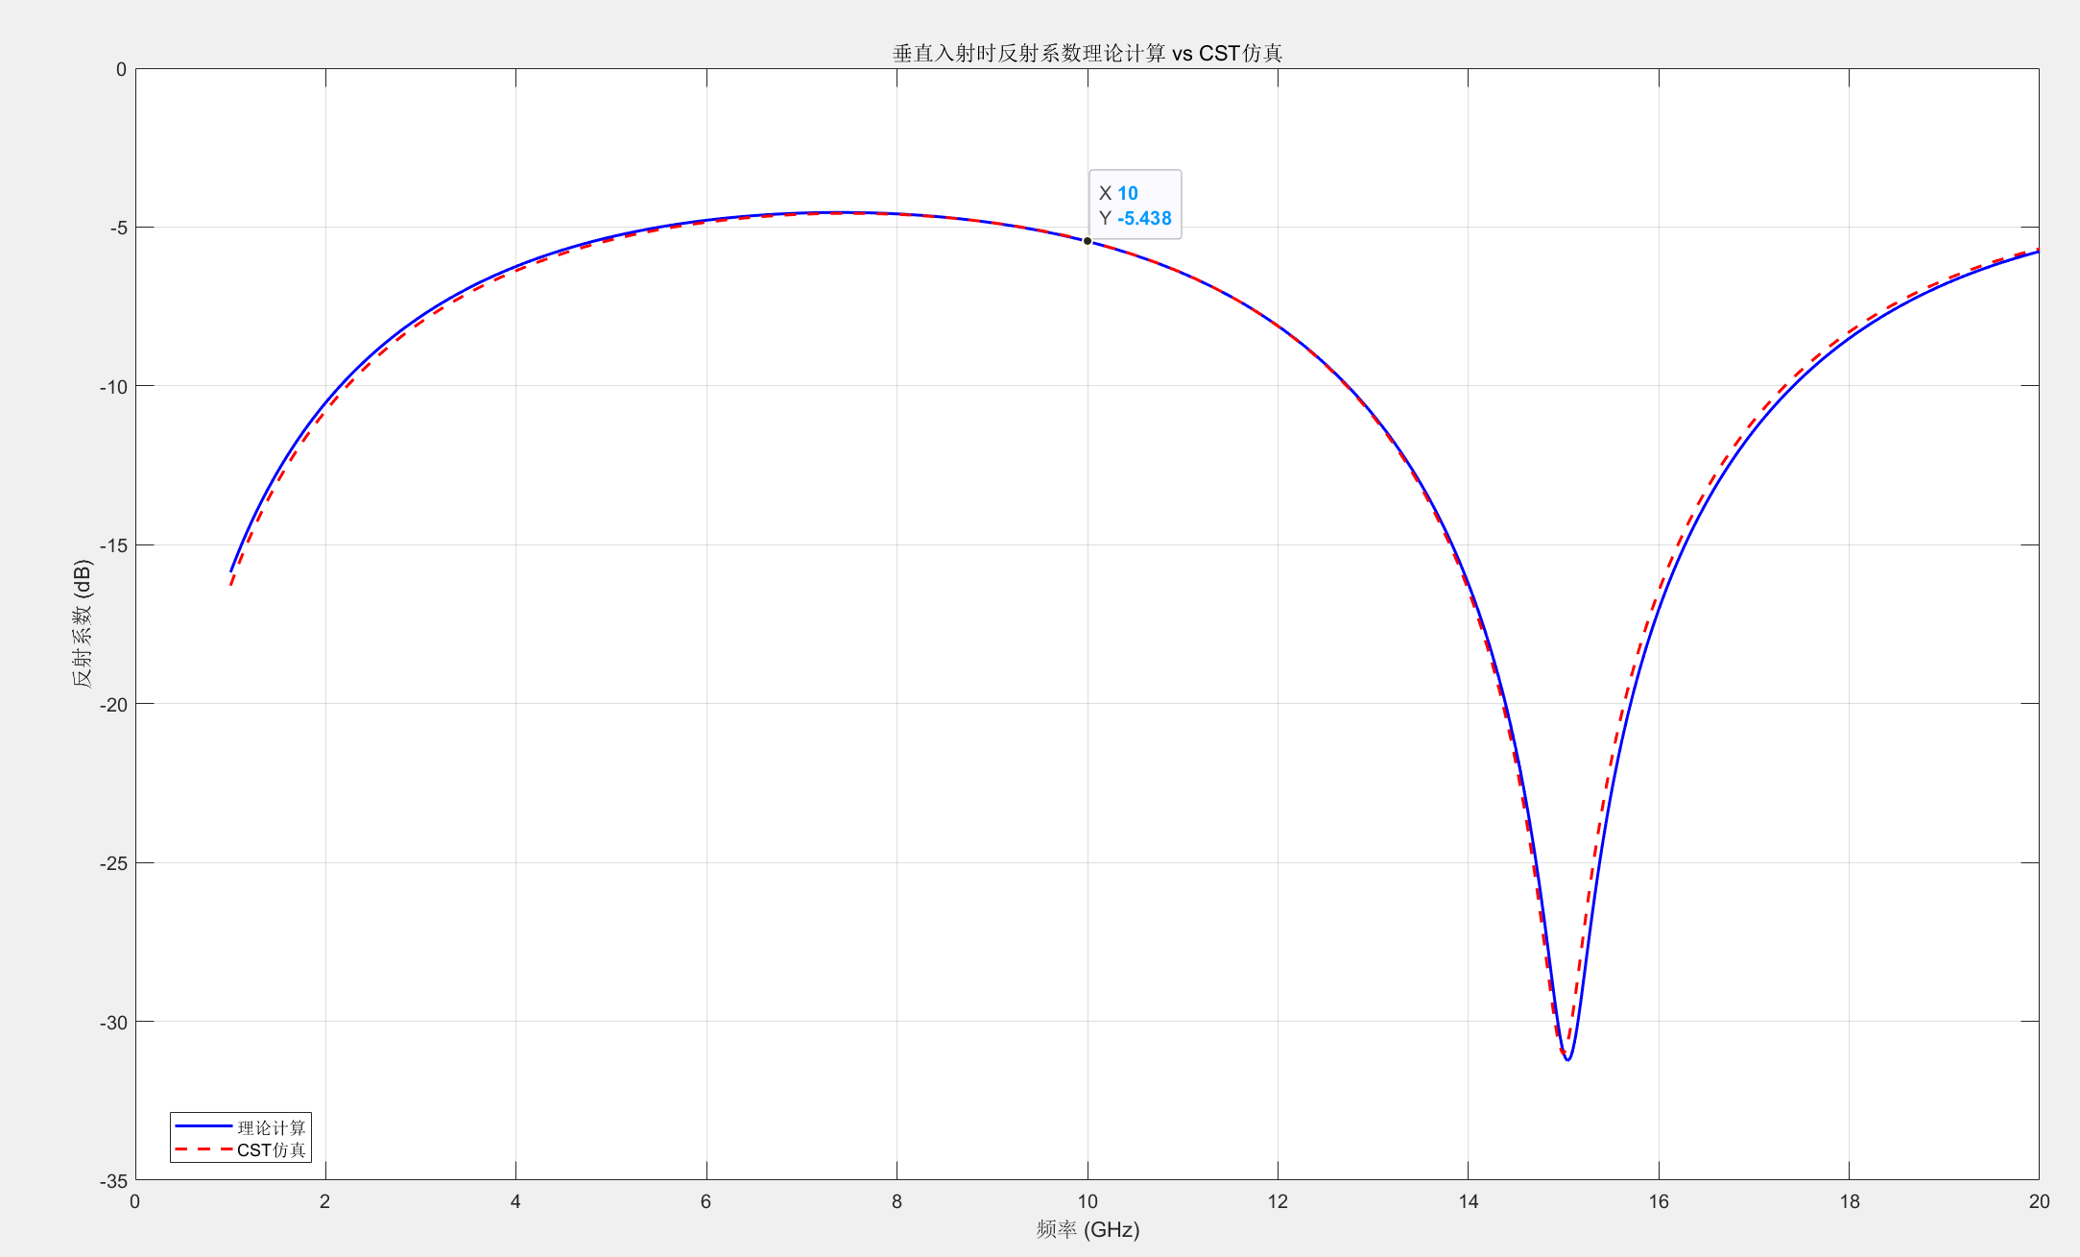Screen dimensions: 2080x1257
Task: Click the blue curve minimum near 15 GHz
Action: pyautogui.click(x=1567, y=1060)
